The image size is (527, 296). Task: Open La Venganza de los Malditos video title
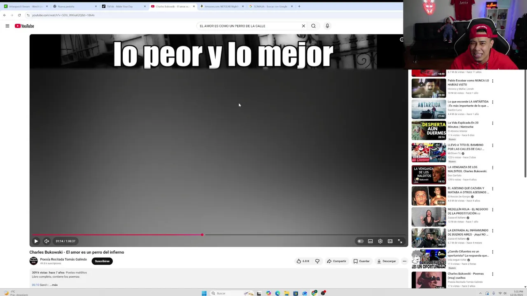tap(467, 169)
